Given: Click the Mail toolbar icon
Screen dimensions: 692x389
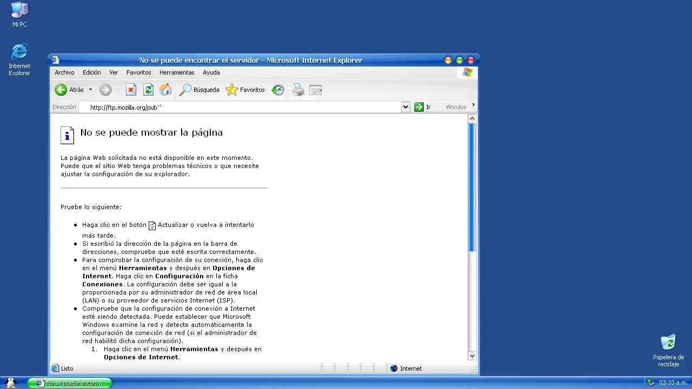Looking at the screenshot, I should coord(316,90).
